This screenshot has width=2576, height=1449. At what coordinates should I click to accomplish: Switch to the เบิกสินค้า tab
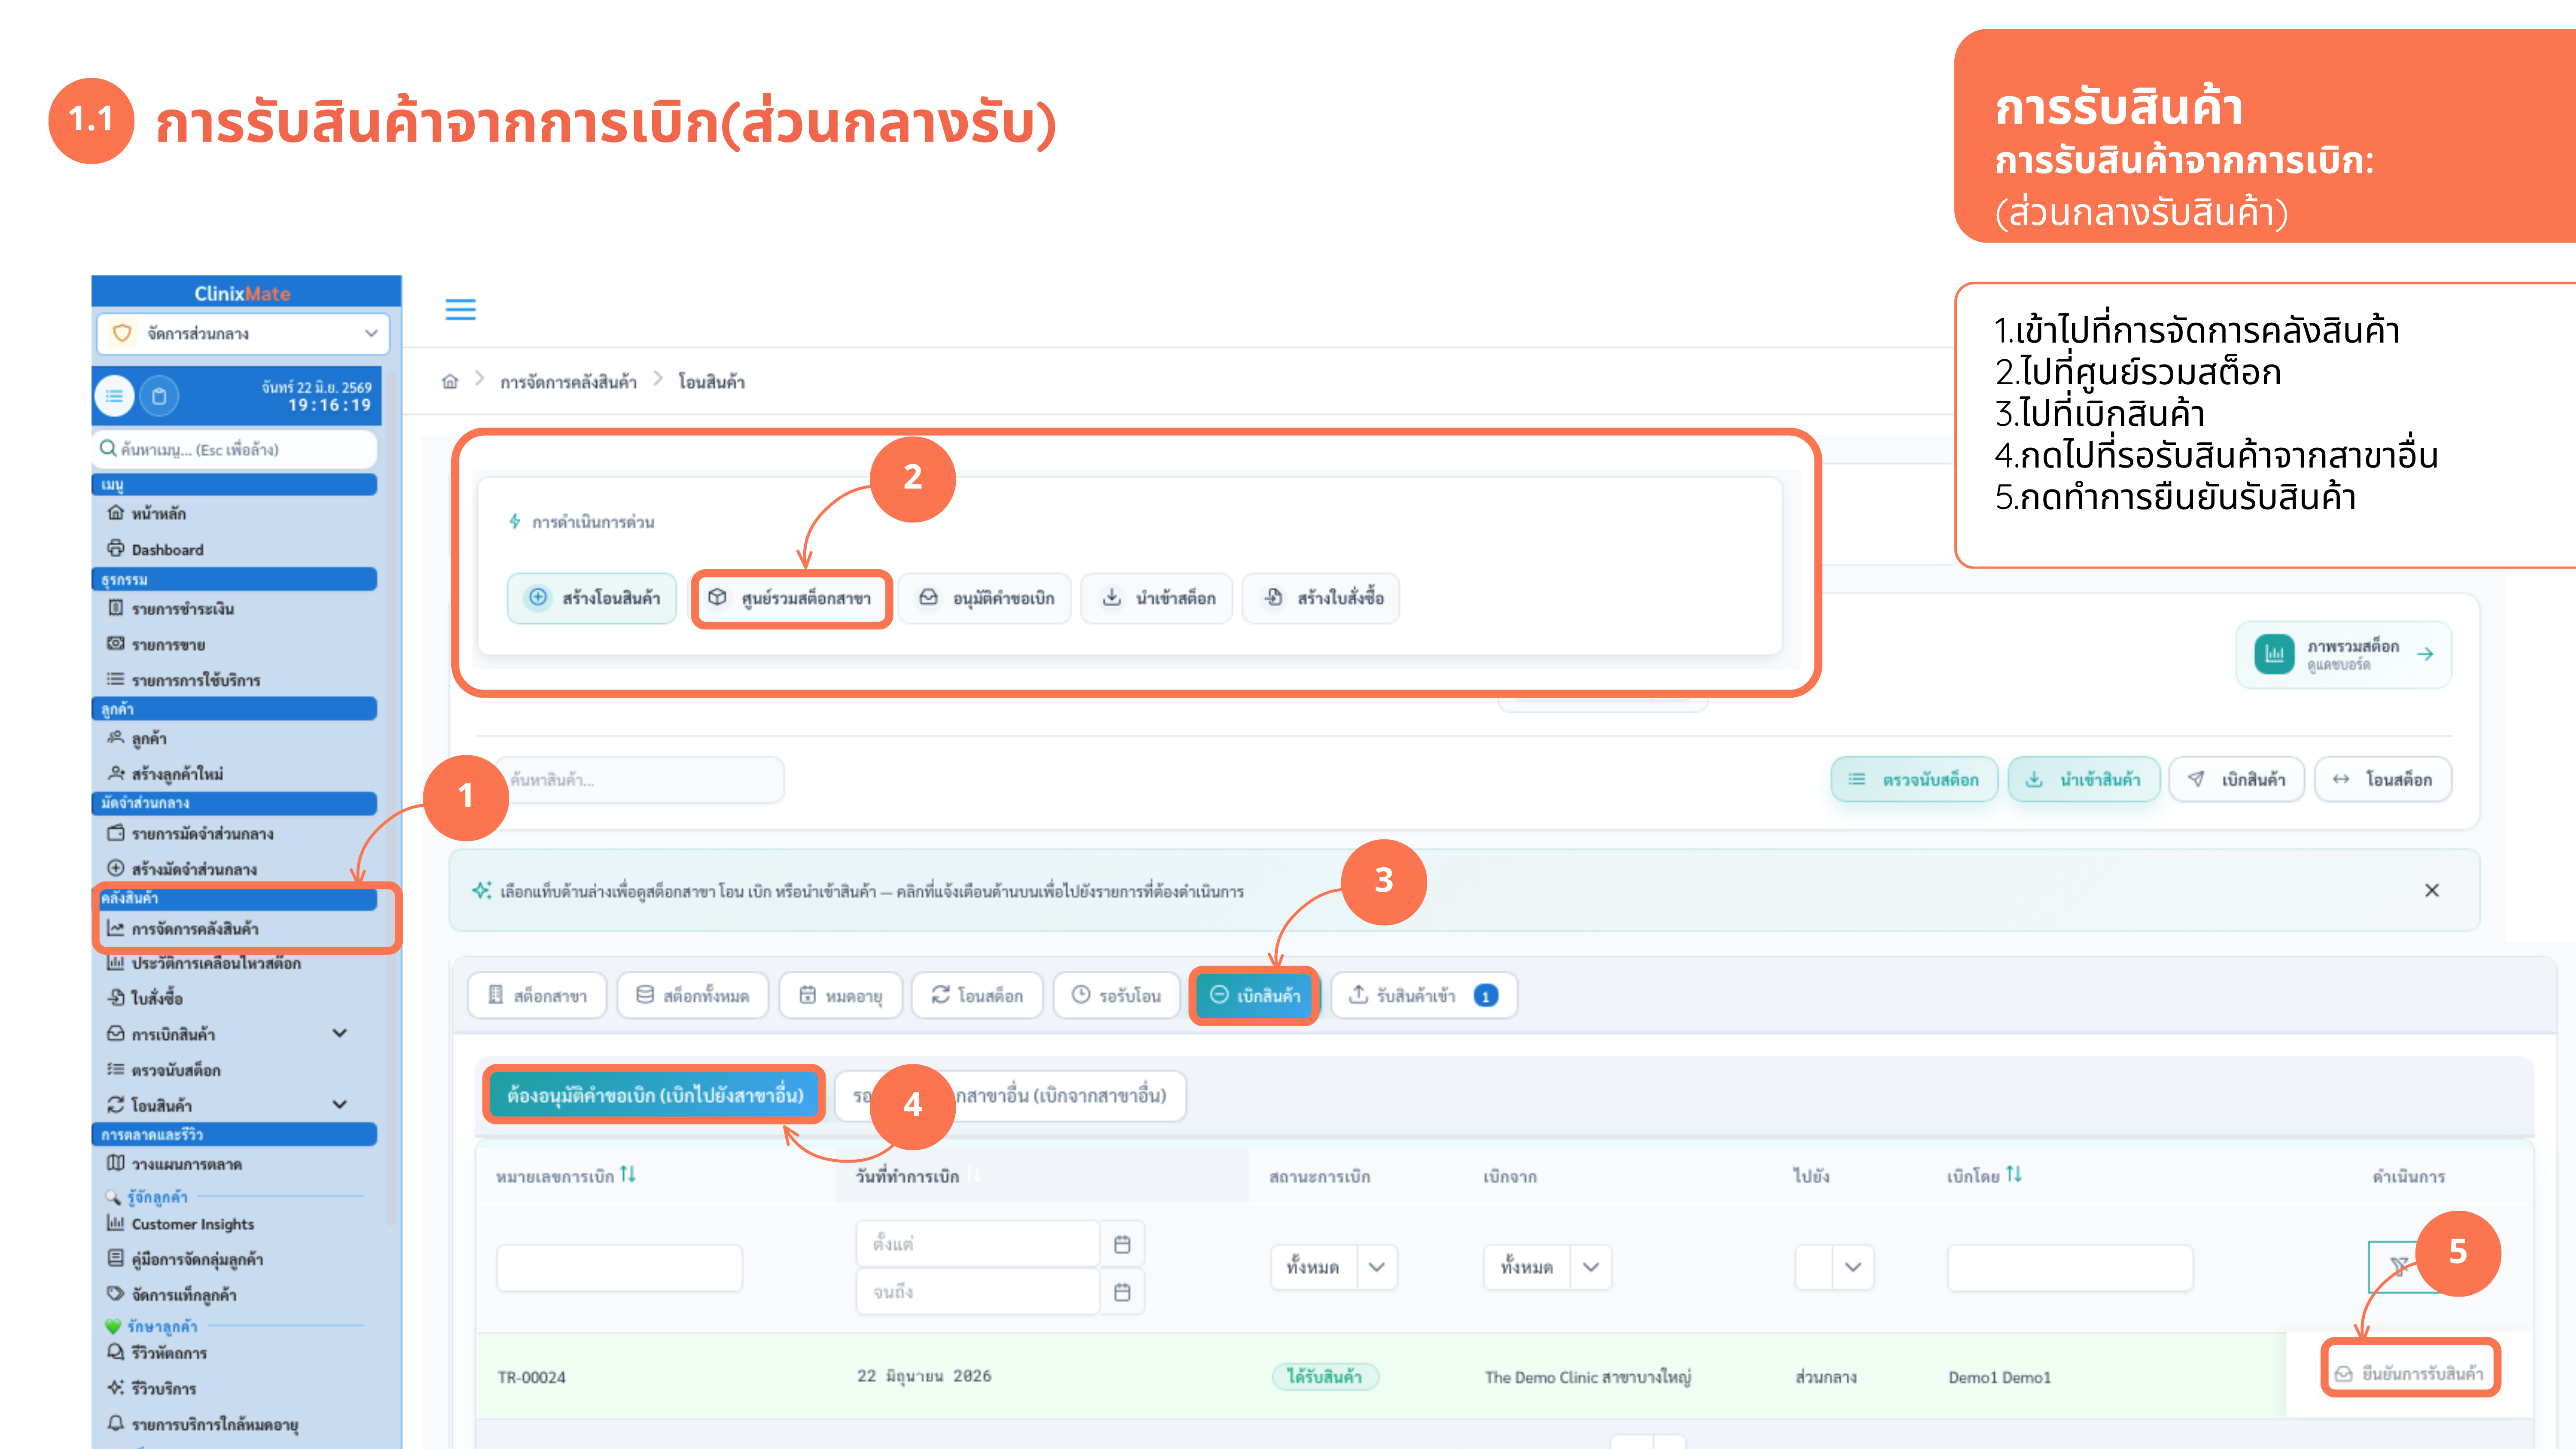(1254, 995)
